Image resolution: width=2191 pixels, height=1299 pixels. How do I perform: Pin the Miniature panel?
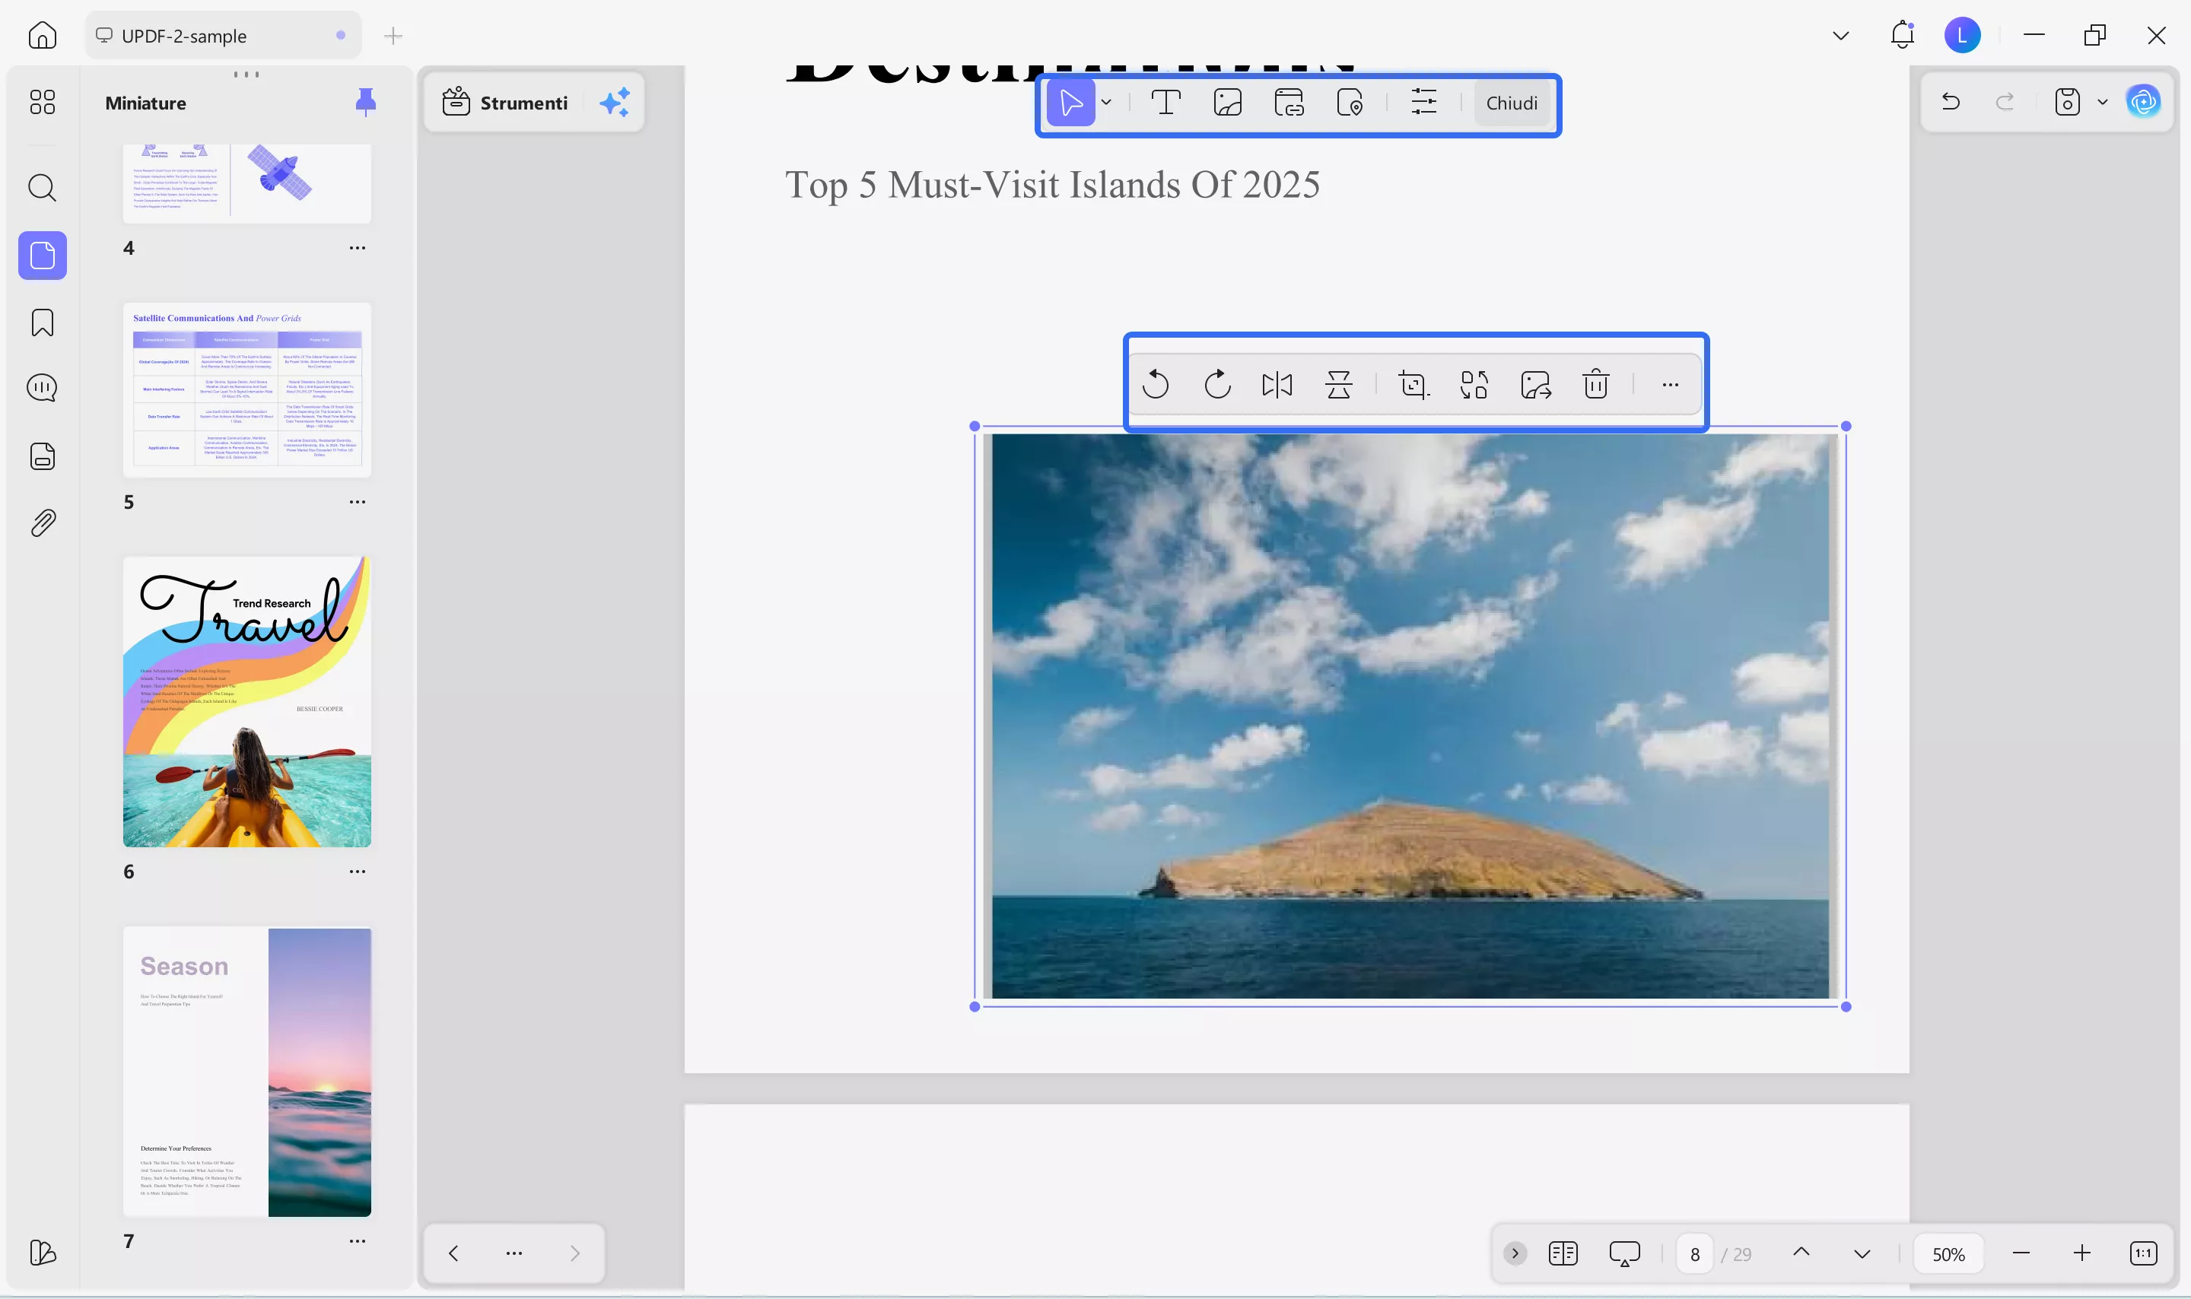(365, 102)
